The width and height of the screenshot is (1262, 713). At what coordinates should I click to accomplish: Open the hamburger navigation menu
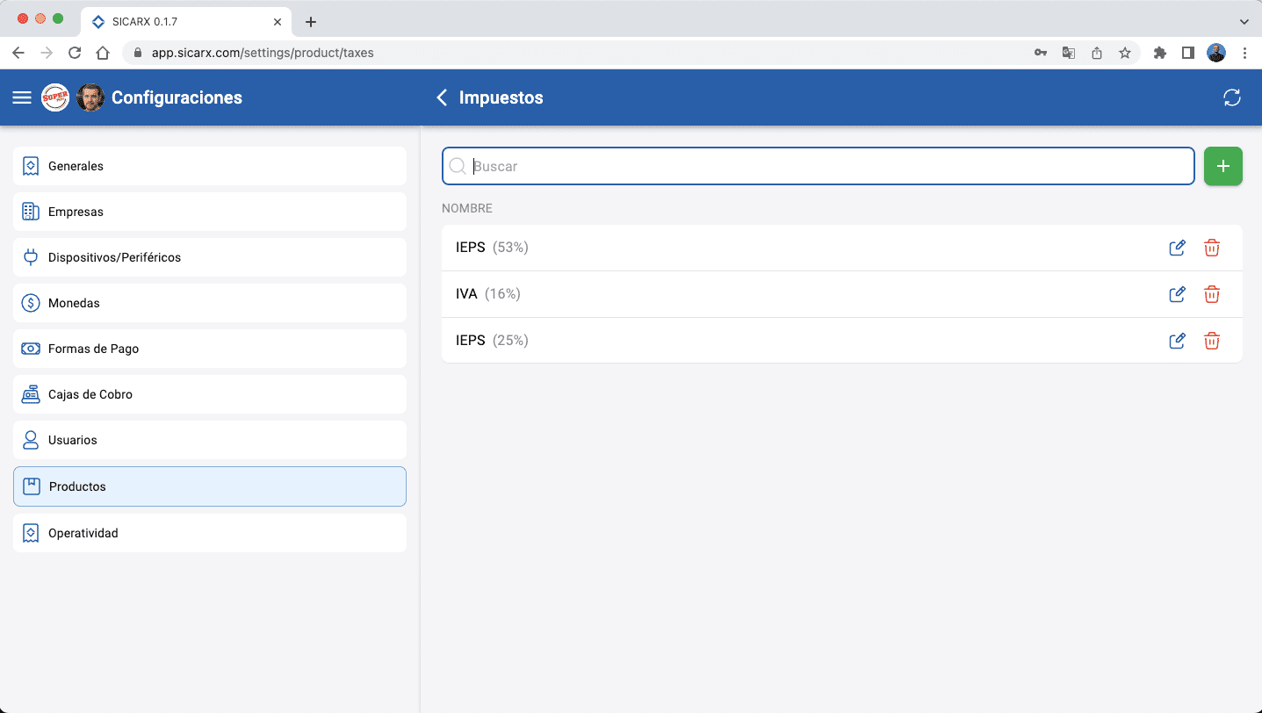click(22, 97)
